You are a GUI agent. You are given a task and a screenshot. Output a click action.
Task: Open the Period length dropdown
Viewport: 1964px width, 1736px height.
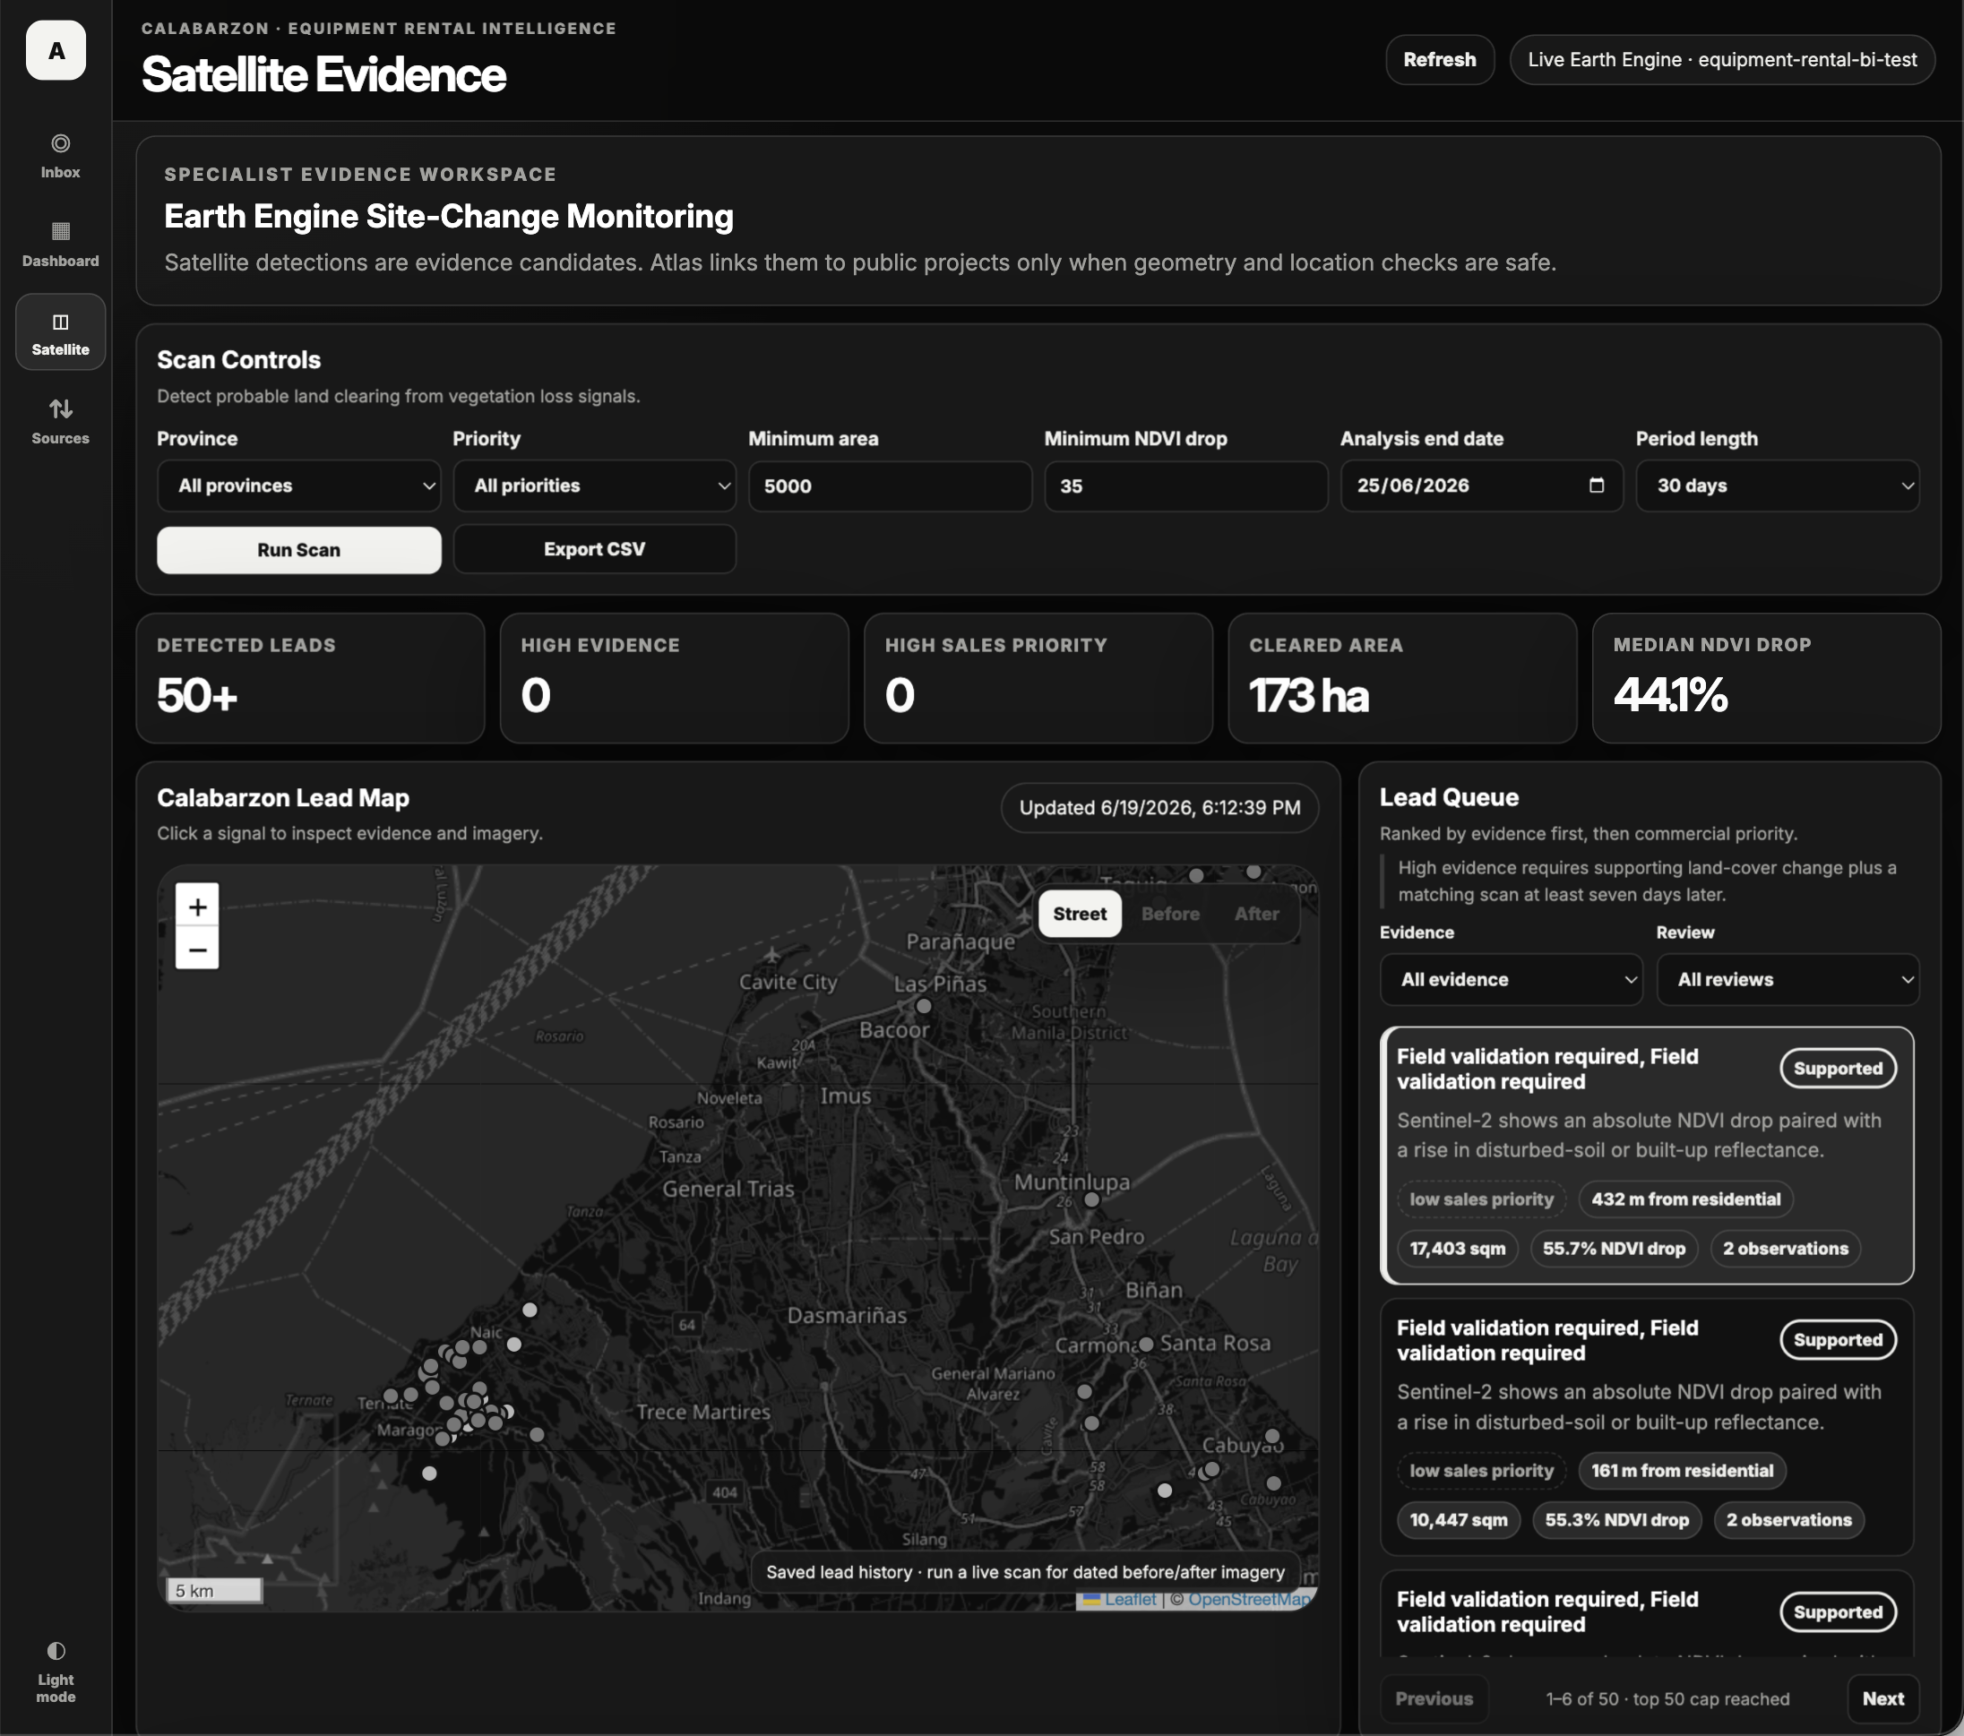(x=1778, y=486)
